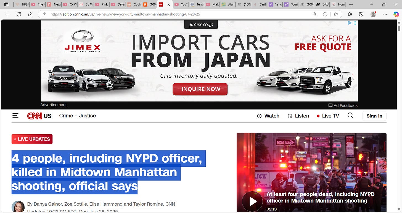402x213 pixels.
Task: Open CNN Live TV
Action: (328, 116)
